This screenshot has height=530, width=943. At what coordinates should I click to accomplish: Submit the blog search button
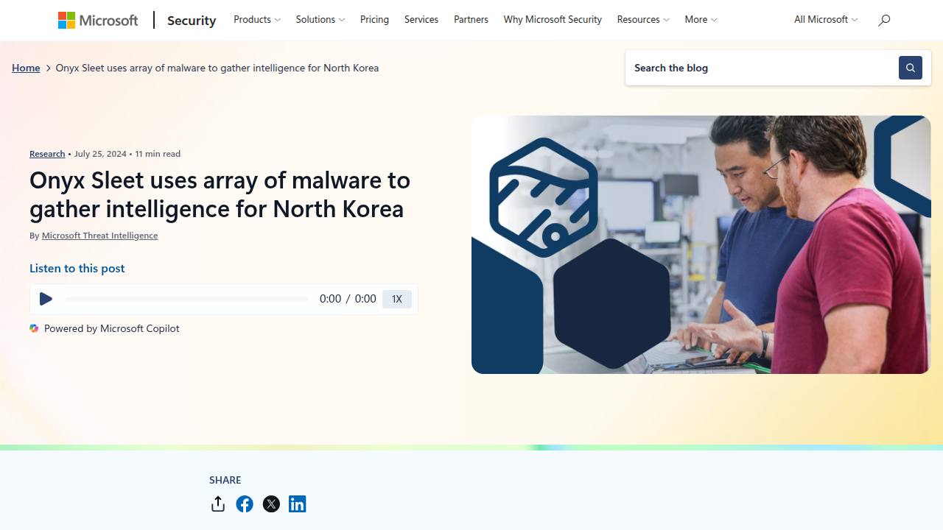[911, 68]
